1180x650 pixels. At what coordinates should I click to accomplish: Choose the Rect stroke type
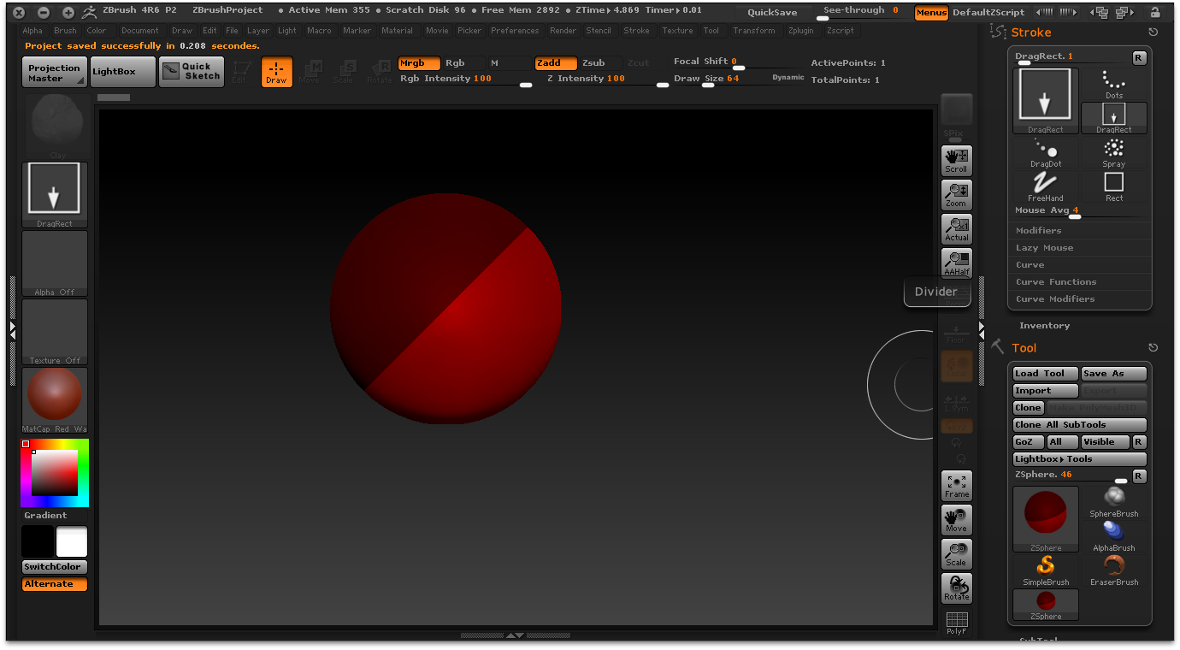click(1113, 186)
